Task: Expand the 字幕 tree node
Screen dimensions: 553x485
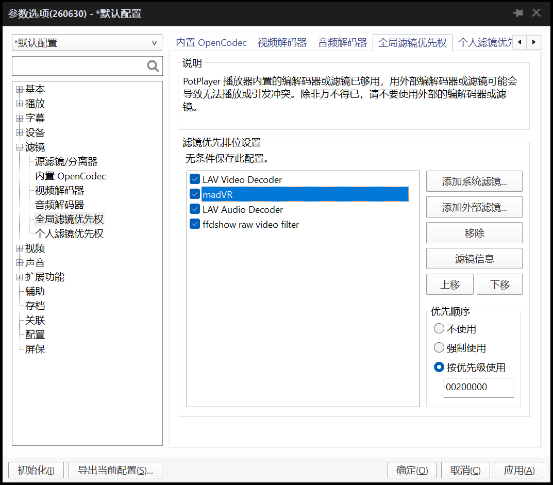Action: [20, 118]
